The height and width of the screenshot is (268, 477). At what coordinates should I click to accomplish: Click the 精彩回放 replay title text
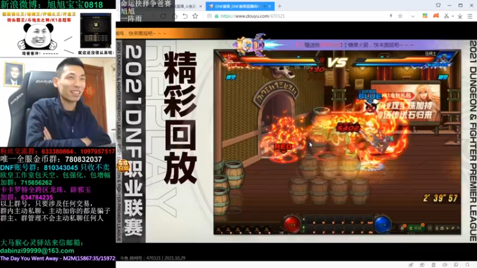coord(180,117)
